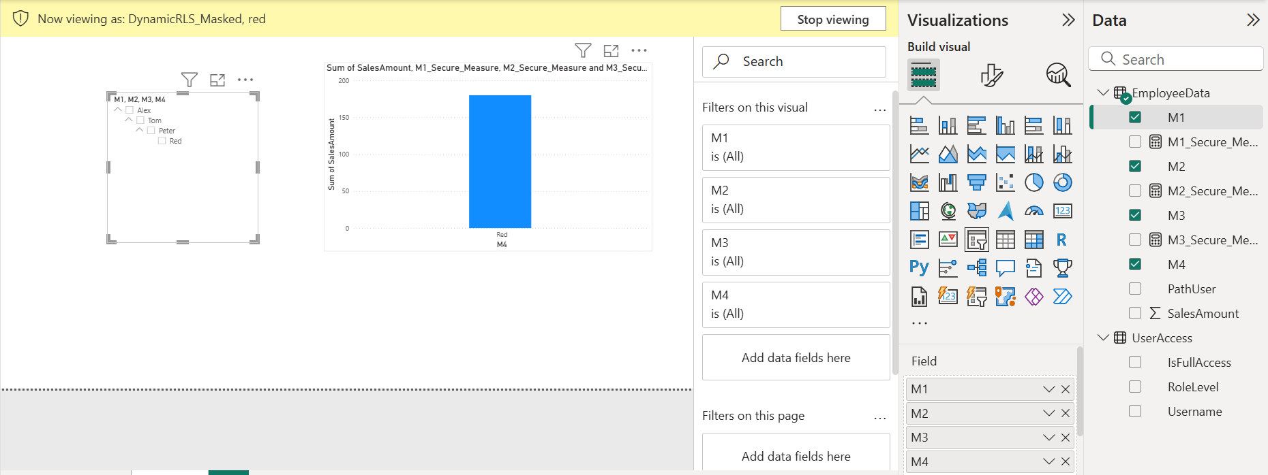Select the Python visual
This screenshot has width=1268, height=475.
tap(919, 268)
